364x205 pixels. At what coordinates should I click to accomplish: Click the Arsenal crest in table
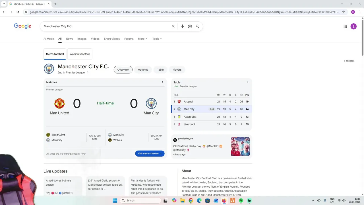[x=179, y=102]
